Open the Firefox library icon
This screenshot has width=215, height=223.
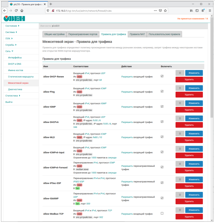pos(191,11)
